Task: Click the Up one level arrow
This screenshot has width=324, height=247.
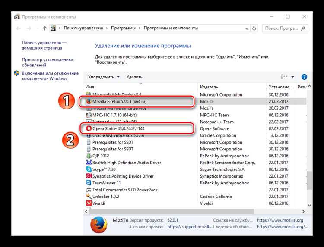Action: tap(44, 28)
